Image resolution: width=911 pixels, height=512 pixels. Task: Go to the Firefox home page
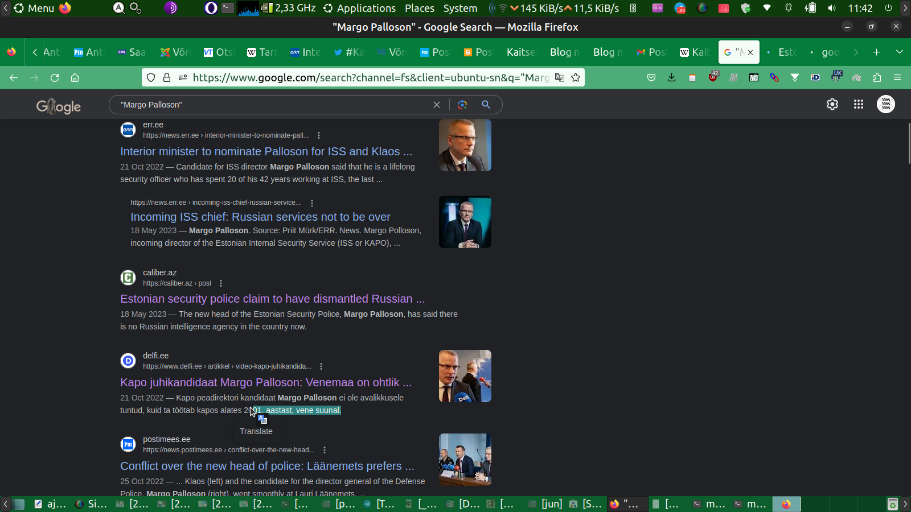75,78
